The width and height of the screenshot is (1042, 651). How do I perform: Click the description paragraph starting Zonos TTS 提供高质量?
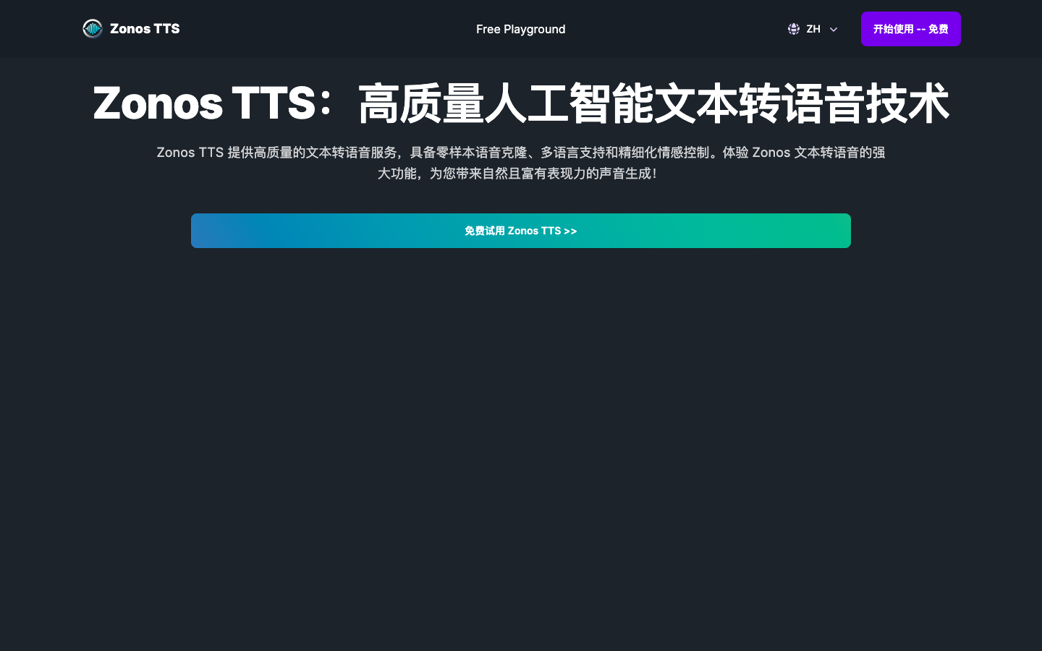pos(521,163)
